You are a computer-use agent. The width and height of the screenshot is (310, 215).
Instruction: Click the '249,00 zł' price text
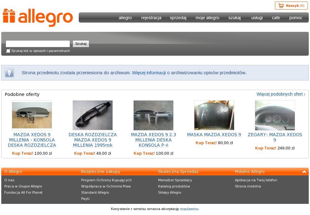pos(286,148)
